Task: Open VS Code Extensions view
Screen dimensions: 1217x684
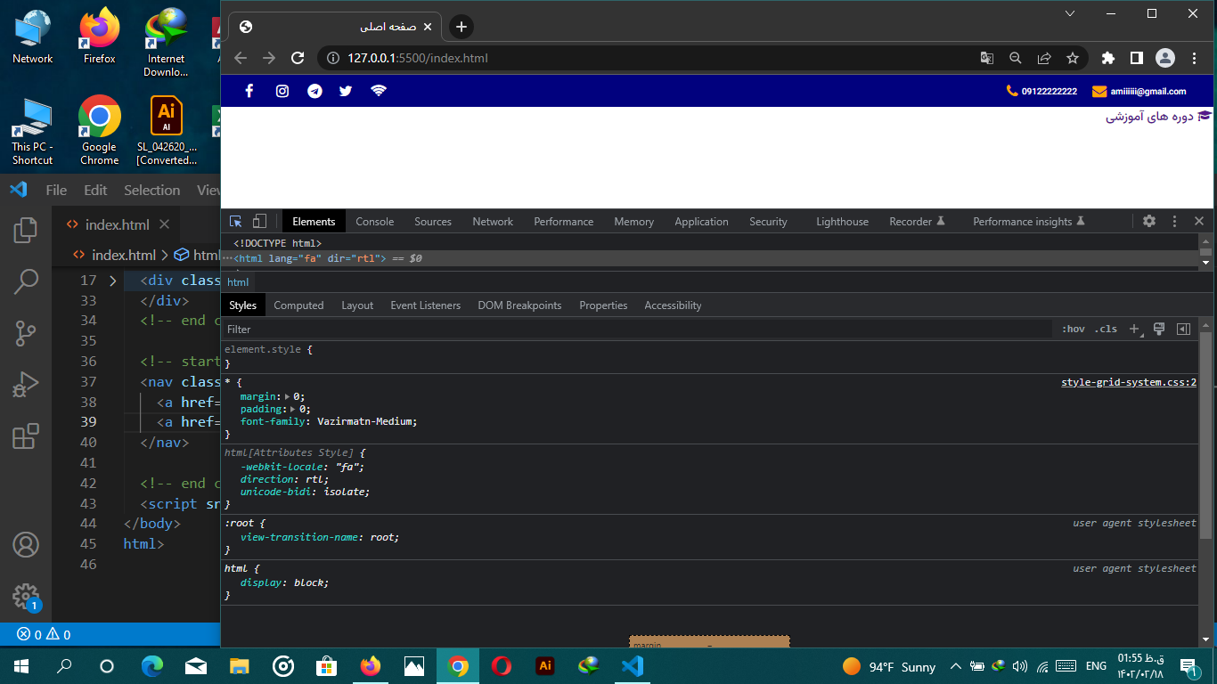Action: (26, 436)
